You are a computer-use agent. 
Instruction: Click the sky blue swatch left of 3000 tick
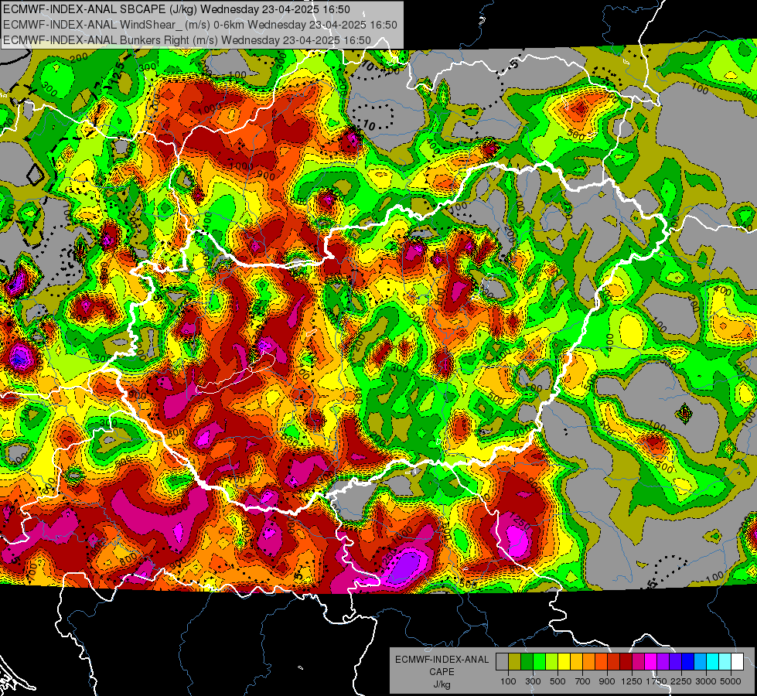(x=701, y=661)
